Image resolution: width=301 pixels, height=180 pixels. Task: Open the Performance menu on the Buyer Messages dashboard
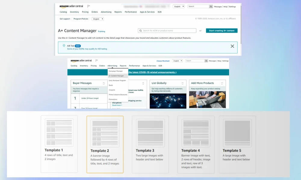tap(134, 66)
